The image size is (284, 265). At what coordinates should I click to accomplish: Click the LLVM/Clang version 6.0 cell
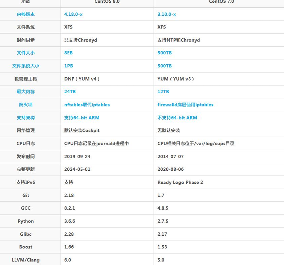click(67, 260)
